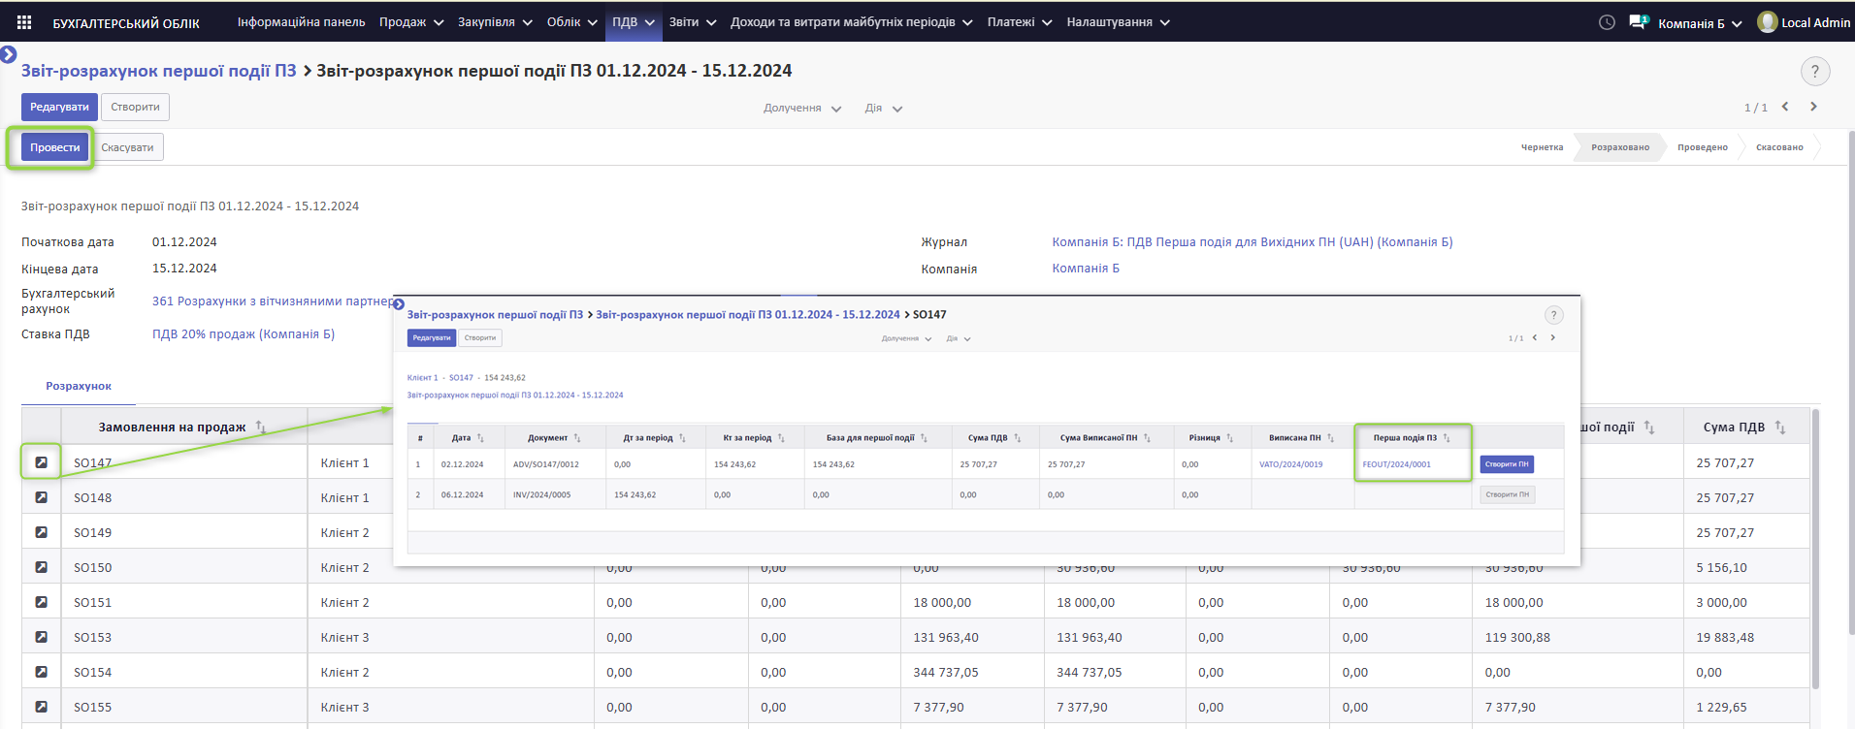The image size is (1855, 729).
Task: Open Інформаційна панель menu item
Action: tap(302, 21)
